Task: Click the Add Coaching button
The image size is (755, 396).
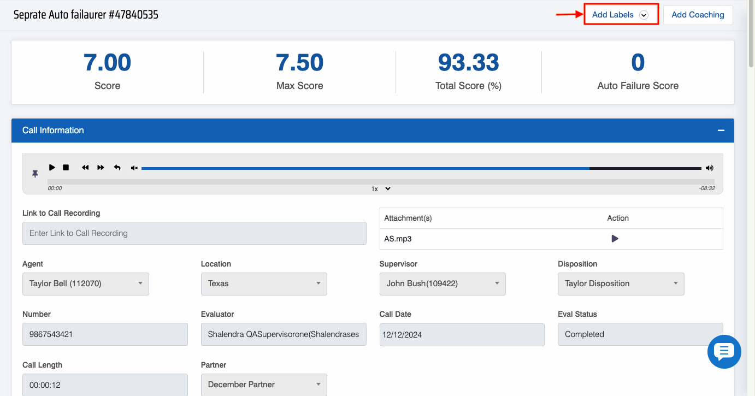Action: [x=698, y=15]
